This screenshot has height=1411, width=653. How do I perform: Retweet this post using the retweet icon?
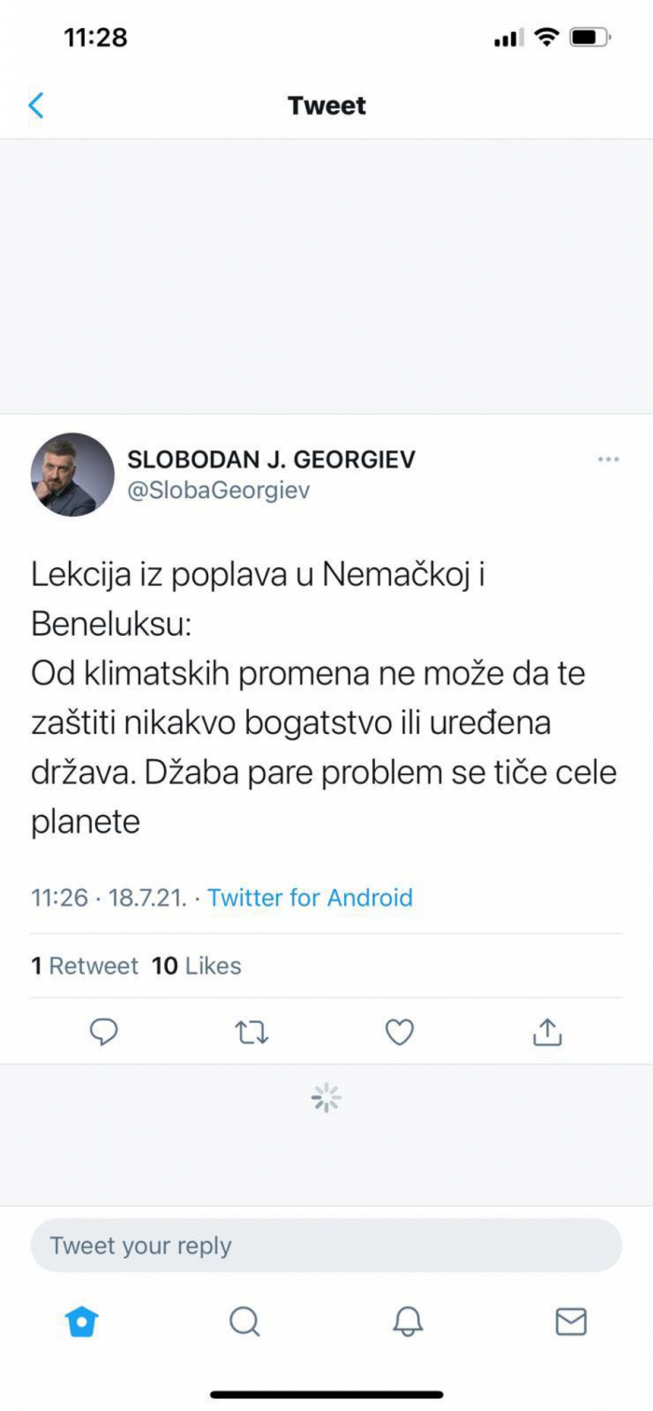251,1032
